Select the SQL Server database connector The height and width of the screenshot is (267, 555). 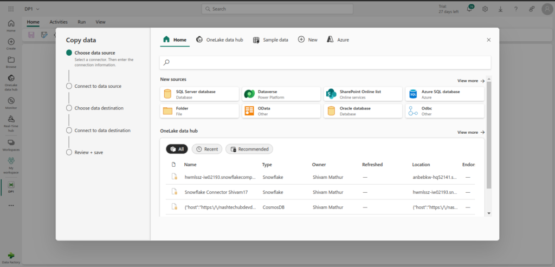tap(199, 94)
